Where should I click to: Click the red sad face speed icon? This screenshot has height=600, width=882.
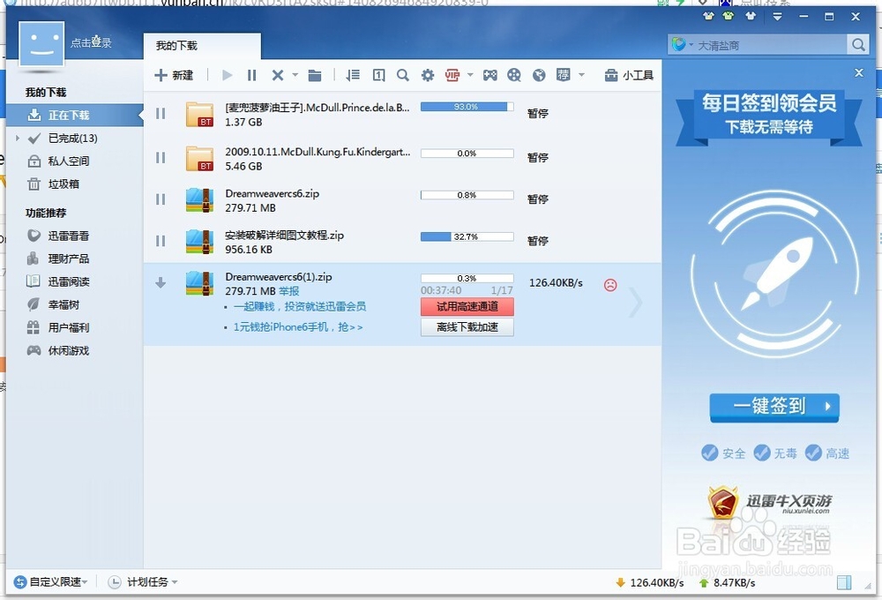coord(610,285)
